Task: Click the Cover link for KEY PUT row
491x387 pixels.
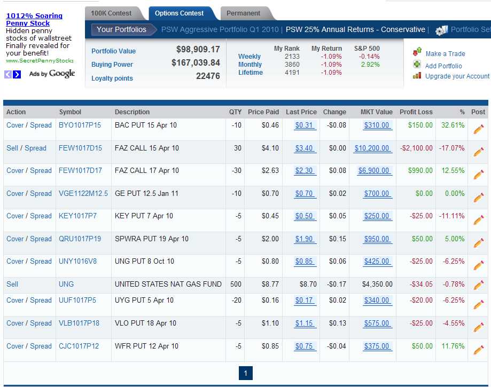Action: tap(15, 216)
